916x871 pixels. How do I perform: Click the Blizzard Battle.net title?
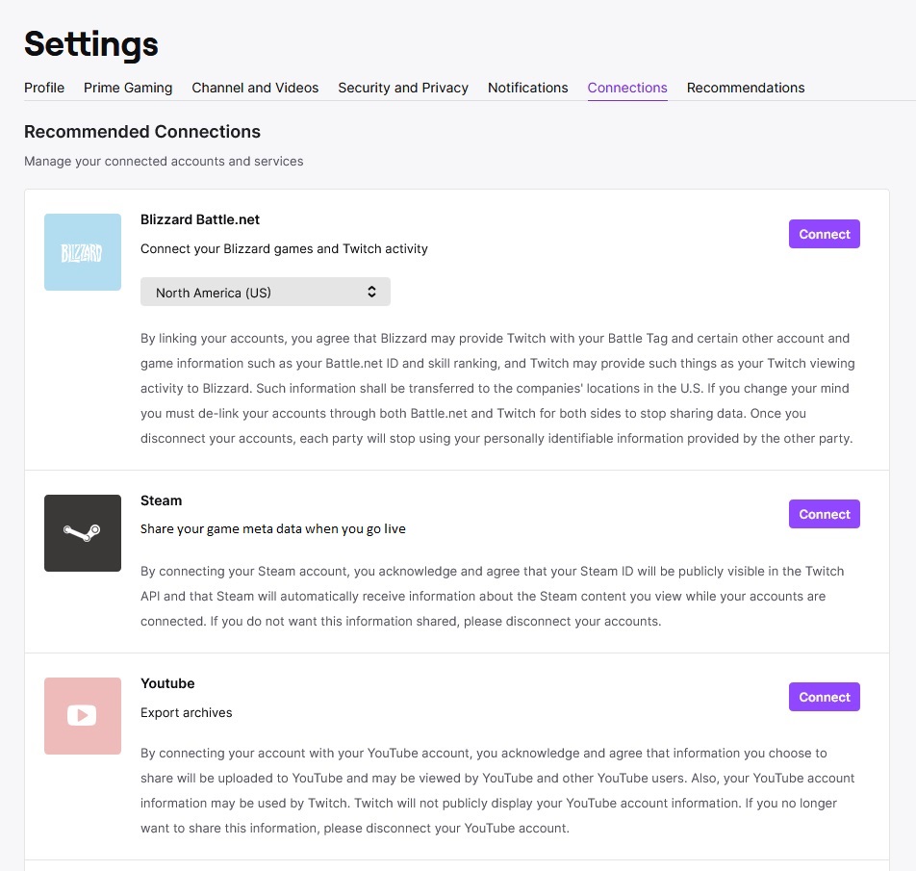[200, 219]
